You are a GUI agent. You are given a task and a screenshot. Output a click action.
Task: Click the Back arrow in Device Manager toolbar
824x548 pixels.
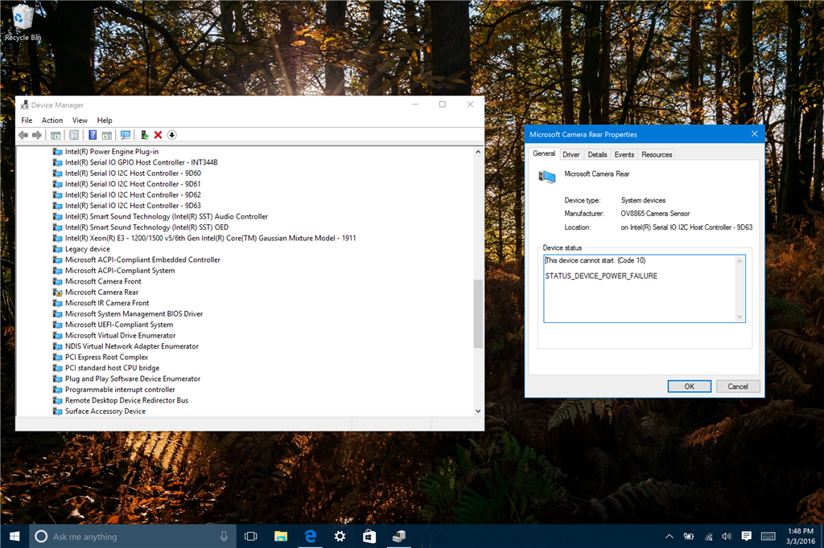[23, 135]
